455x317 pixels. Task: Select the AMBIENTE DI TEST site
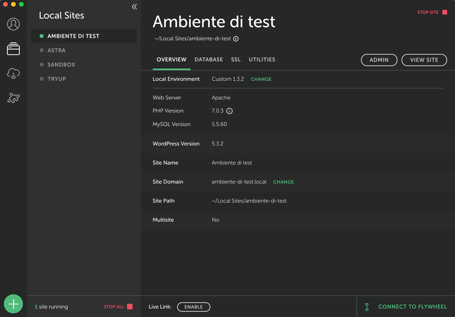point(84,36)
